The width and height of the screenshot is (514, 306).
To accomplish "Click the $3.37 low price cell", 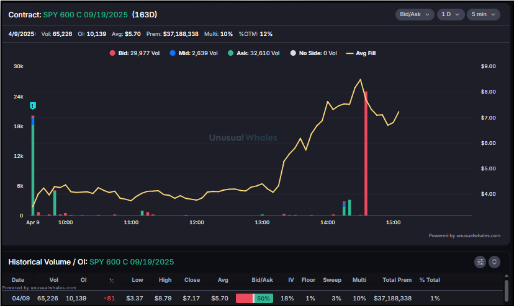I will [x=135, y=298].
